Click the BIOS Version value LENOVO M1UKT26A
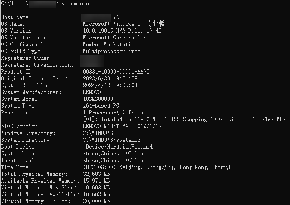Screen dimensions: 290x205 click(x=122, y=126)
